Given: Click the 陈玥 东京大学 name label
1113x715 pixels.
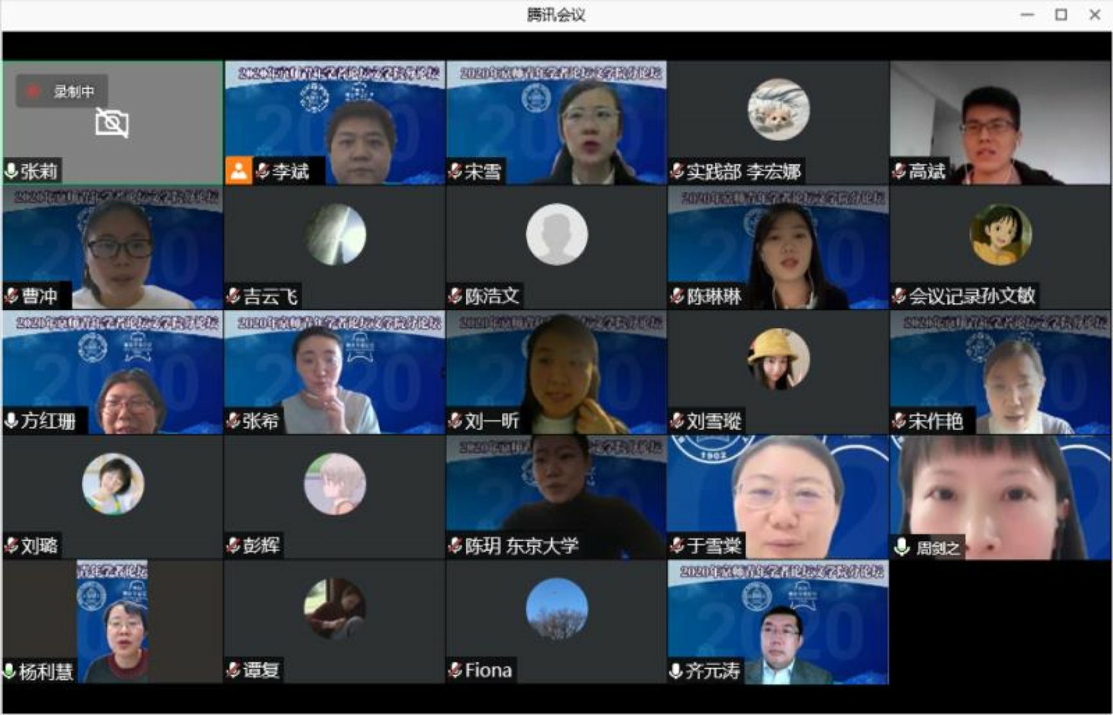Looking at the screenshot, I should click(521, 546).
